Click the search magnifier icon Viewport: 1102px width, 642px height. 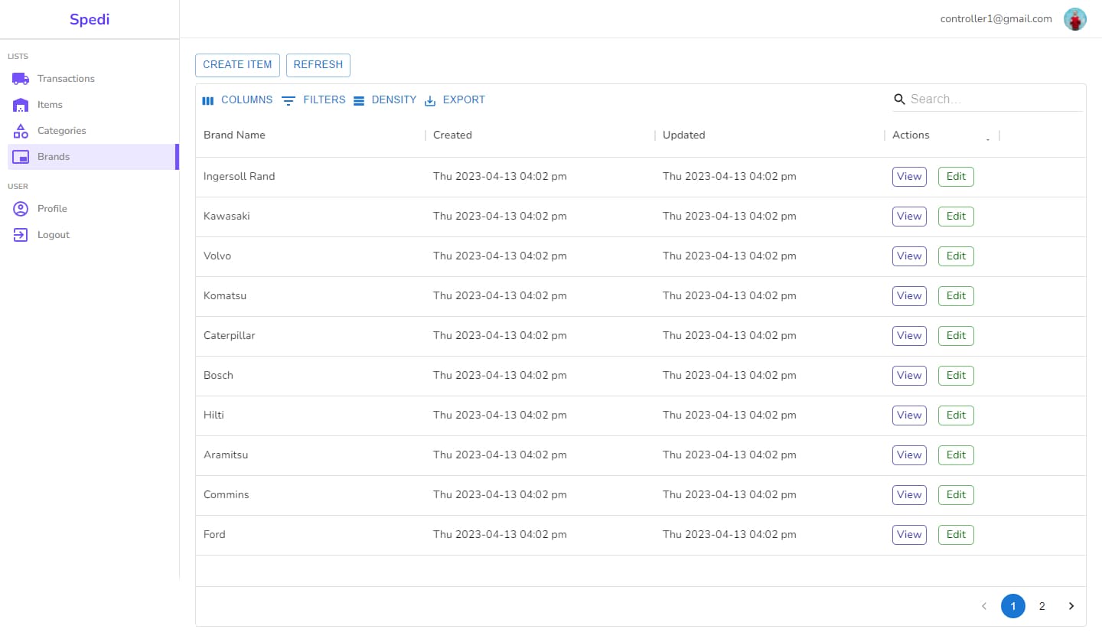click(900, 99)
